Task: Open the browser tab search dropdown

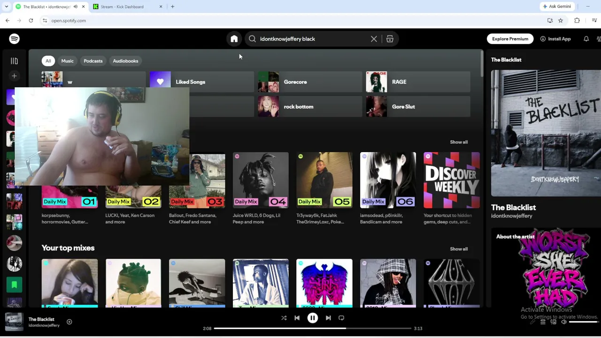Action: pos(6,7)
